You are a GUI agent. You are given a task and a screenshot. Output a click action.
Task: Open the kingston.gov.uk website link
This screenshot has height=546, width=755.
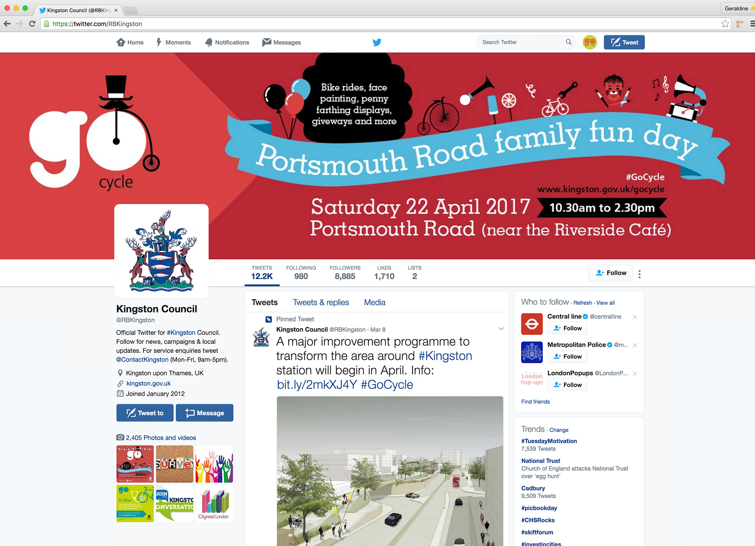point(148,383)
